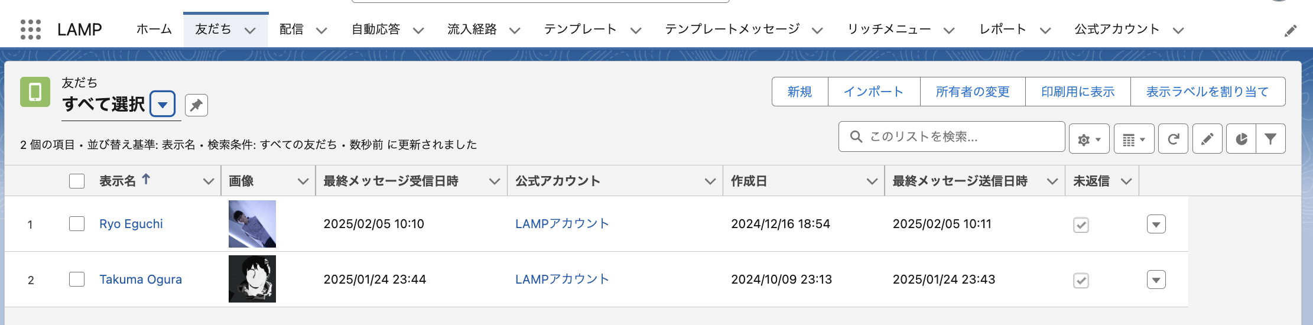Open the filter funnel panel
Image resolution: width=1313 pixels, height=325 pixels.
tap(1270, 139)
